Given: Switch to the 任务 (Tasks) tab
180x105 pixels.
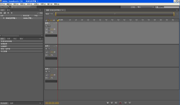Looking at the screenshot, I should point(2,39).
